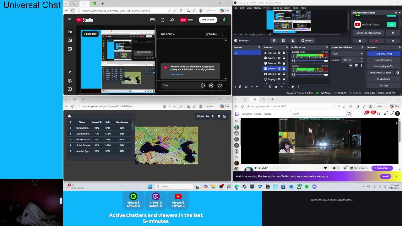The height and width of the screenshot is (226, 402).
Task: Add a new source in OBS Sources panel
Action: [265, 87]
